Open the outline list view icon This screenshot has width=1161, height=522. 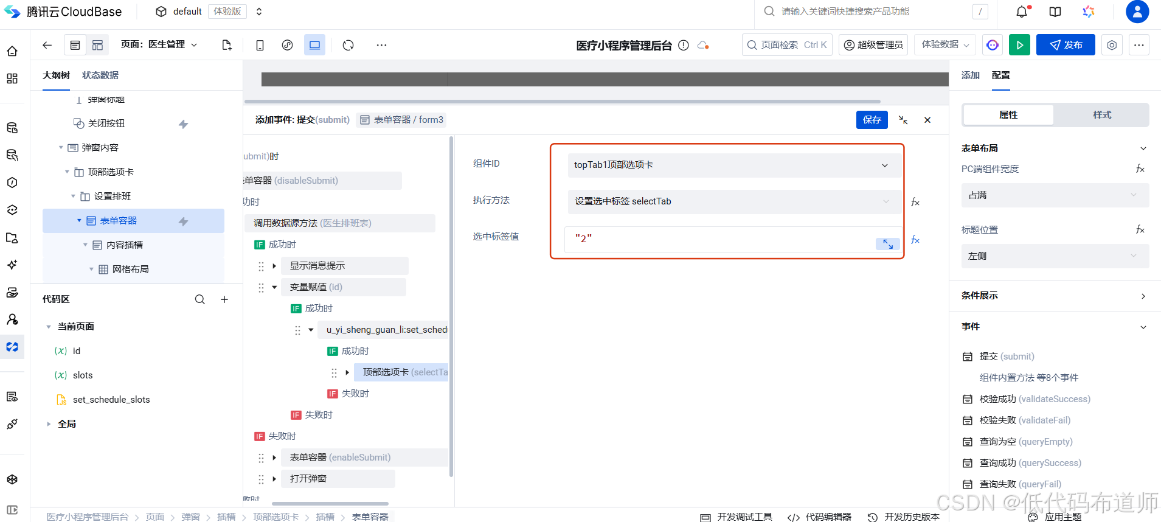75,45
